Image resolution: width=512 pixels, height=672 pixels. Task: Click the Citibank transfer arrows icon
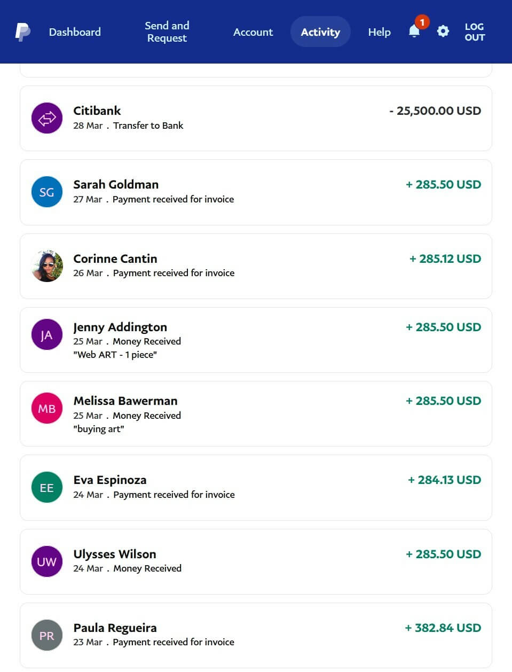click(x=47, y=118)
